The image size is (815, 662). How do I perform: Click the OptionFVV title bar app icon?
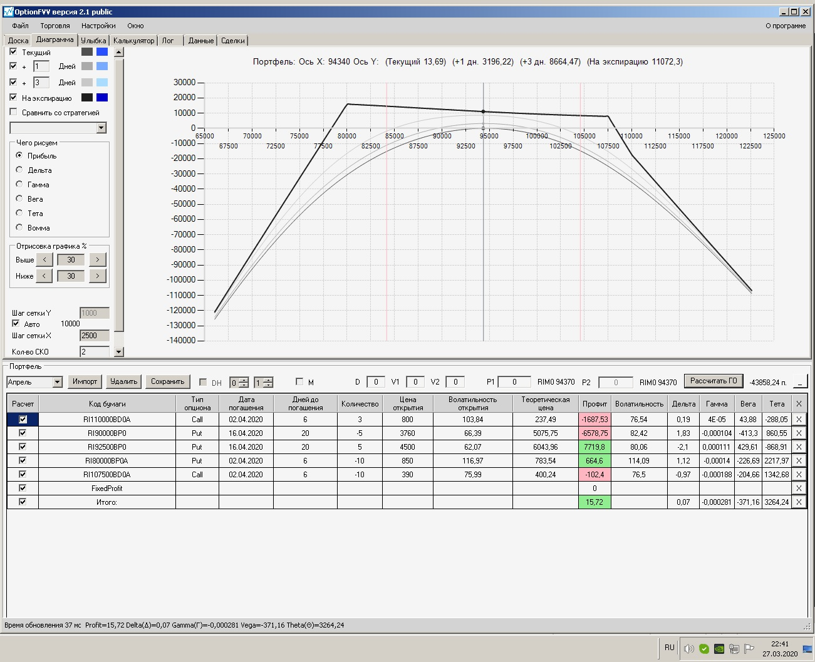[8, 11]
